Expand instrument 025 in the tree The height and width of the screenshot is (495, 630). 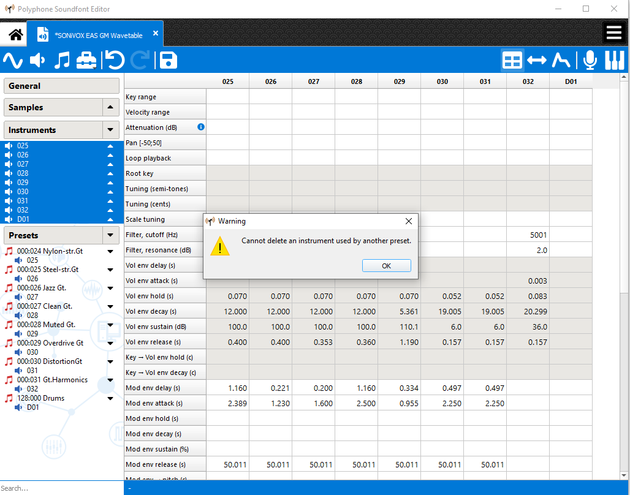click(110, 146)
